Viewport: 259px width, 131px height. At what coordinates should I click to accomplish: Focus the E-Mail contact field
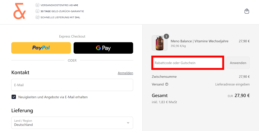(x=72, y=85)
